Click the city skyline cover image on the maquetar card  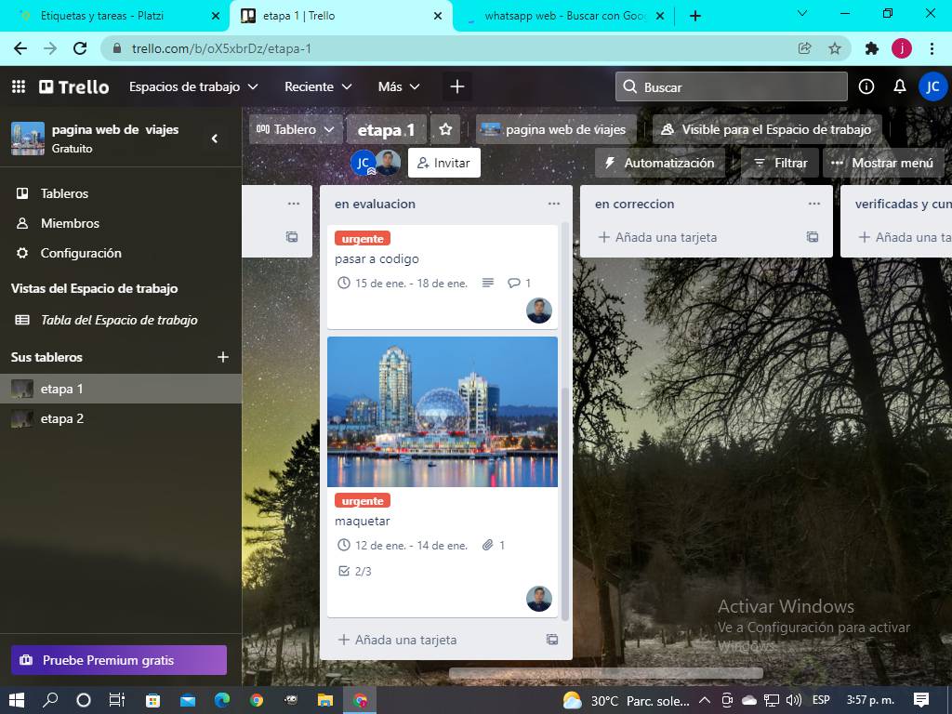pyautogui.click(x=442, y=412)
